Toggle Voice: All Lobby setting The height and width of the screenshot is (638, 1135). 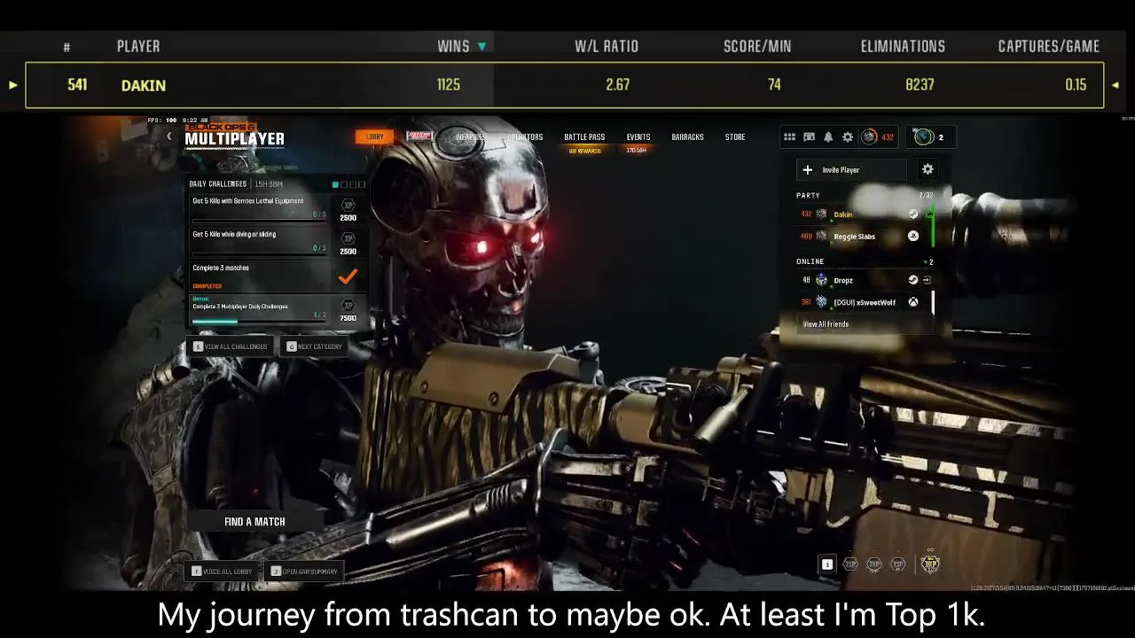223,572
